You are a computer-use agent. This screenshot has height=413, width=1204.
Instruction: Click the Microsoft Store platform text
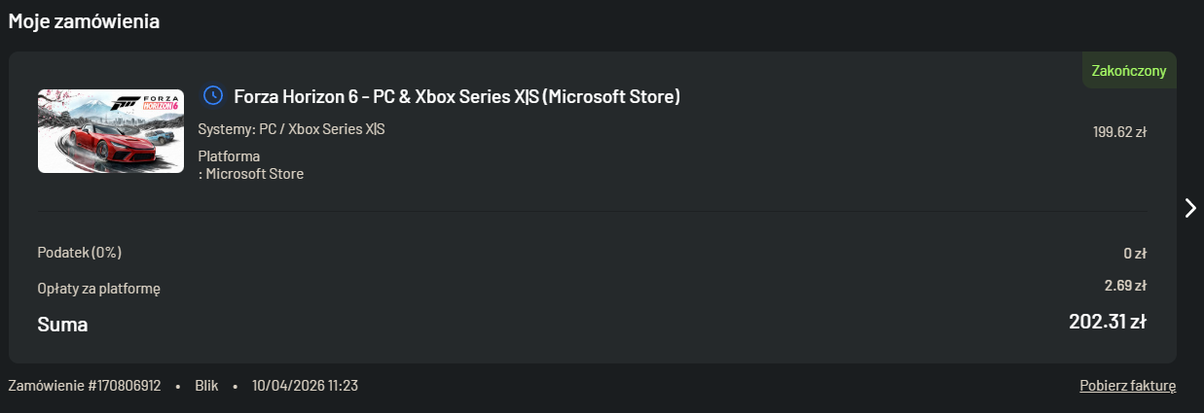[254, 174]
